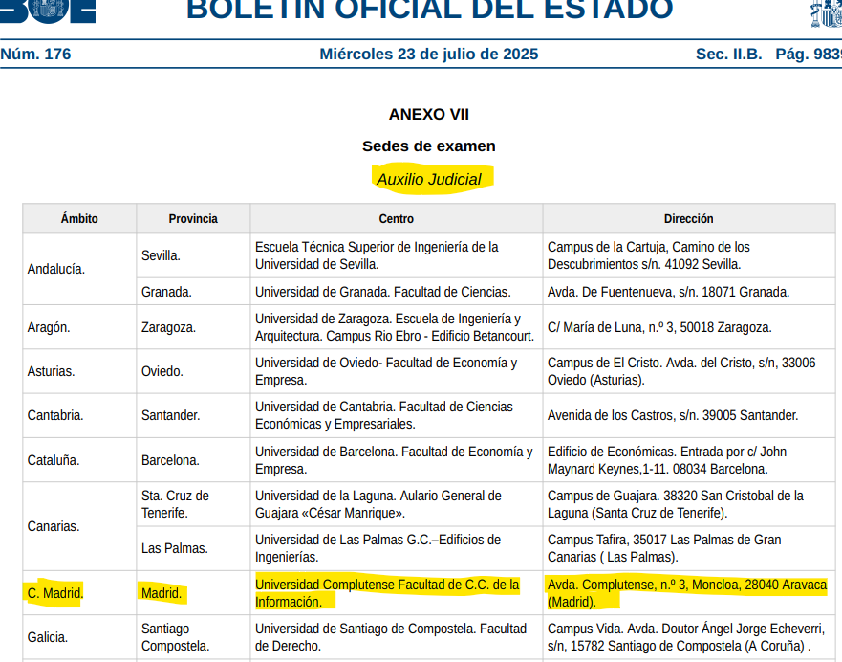
Task: Select the "Asturias." ámbito cell
Action: click(79, 371)
